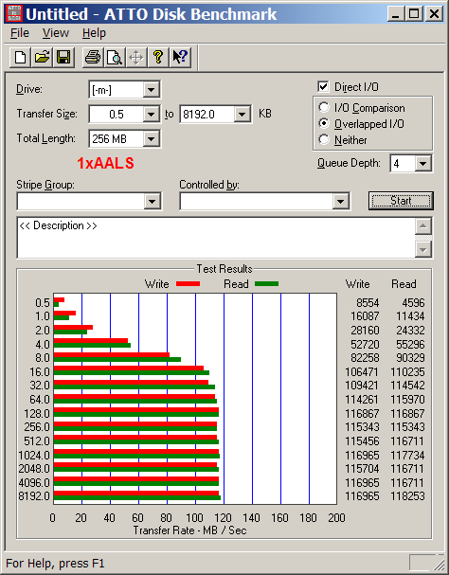The height and width of the screenshot is (575, 449).
Task: Open Print Preview magnifier icon
Action: pos(115,58)
